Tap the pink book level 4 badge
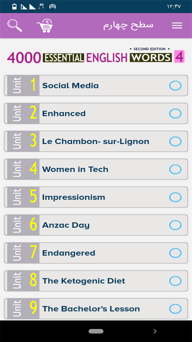192x342 pixels. tap(179, 57)
